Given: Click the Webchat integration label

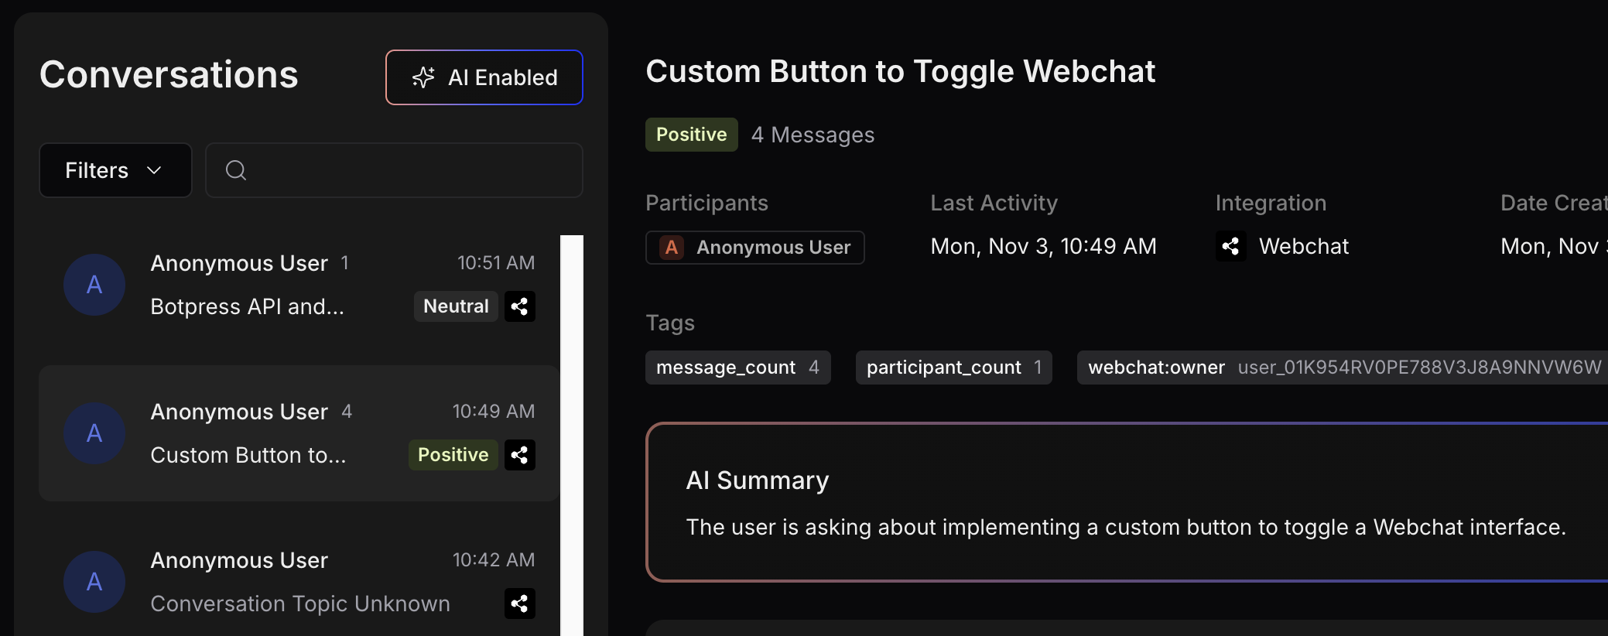Looking at the screenshot, I should [1304, 247].
